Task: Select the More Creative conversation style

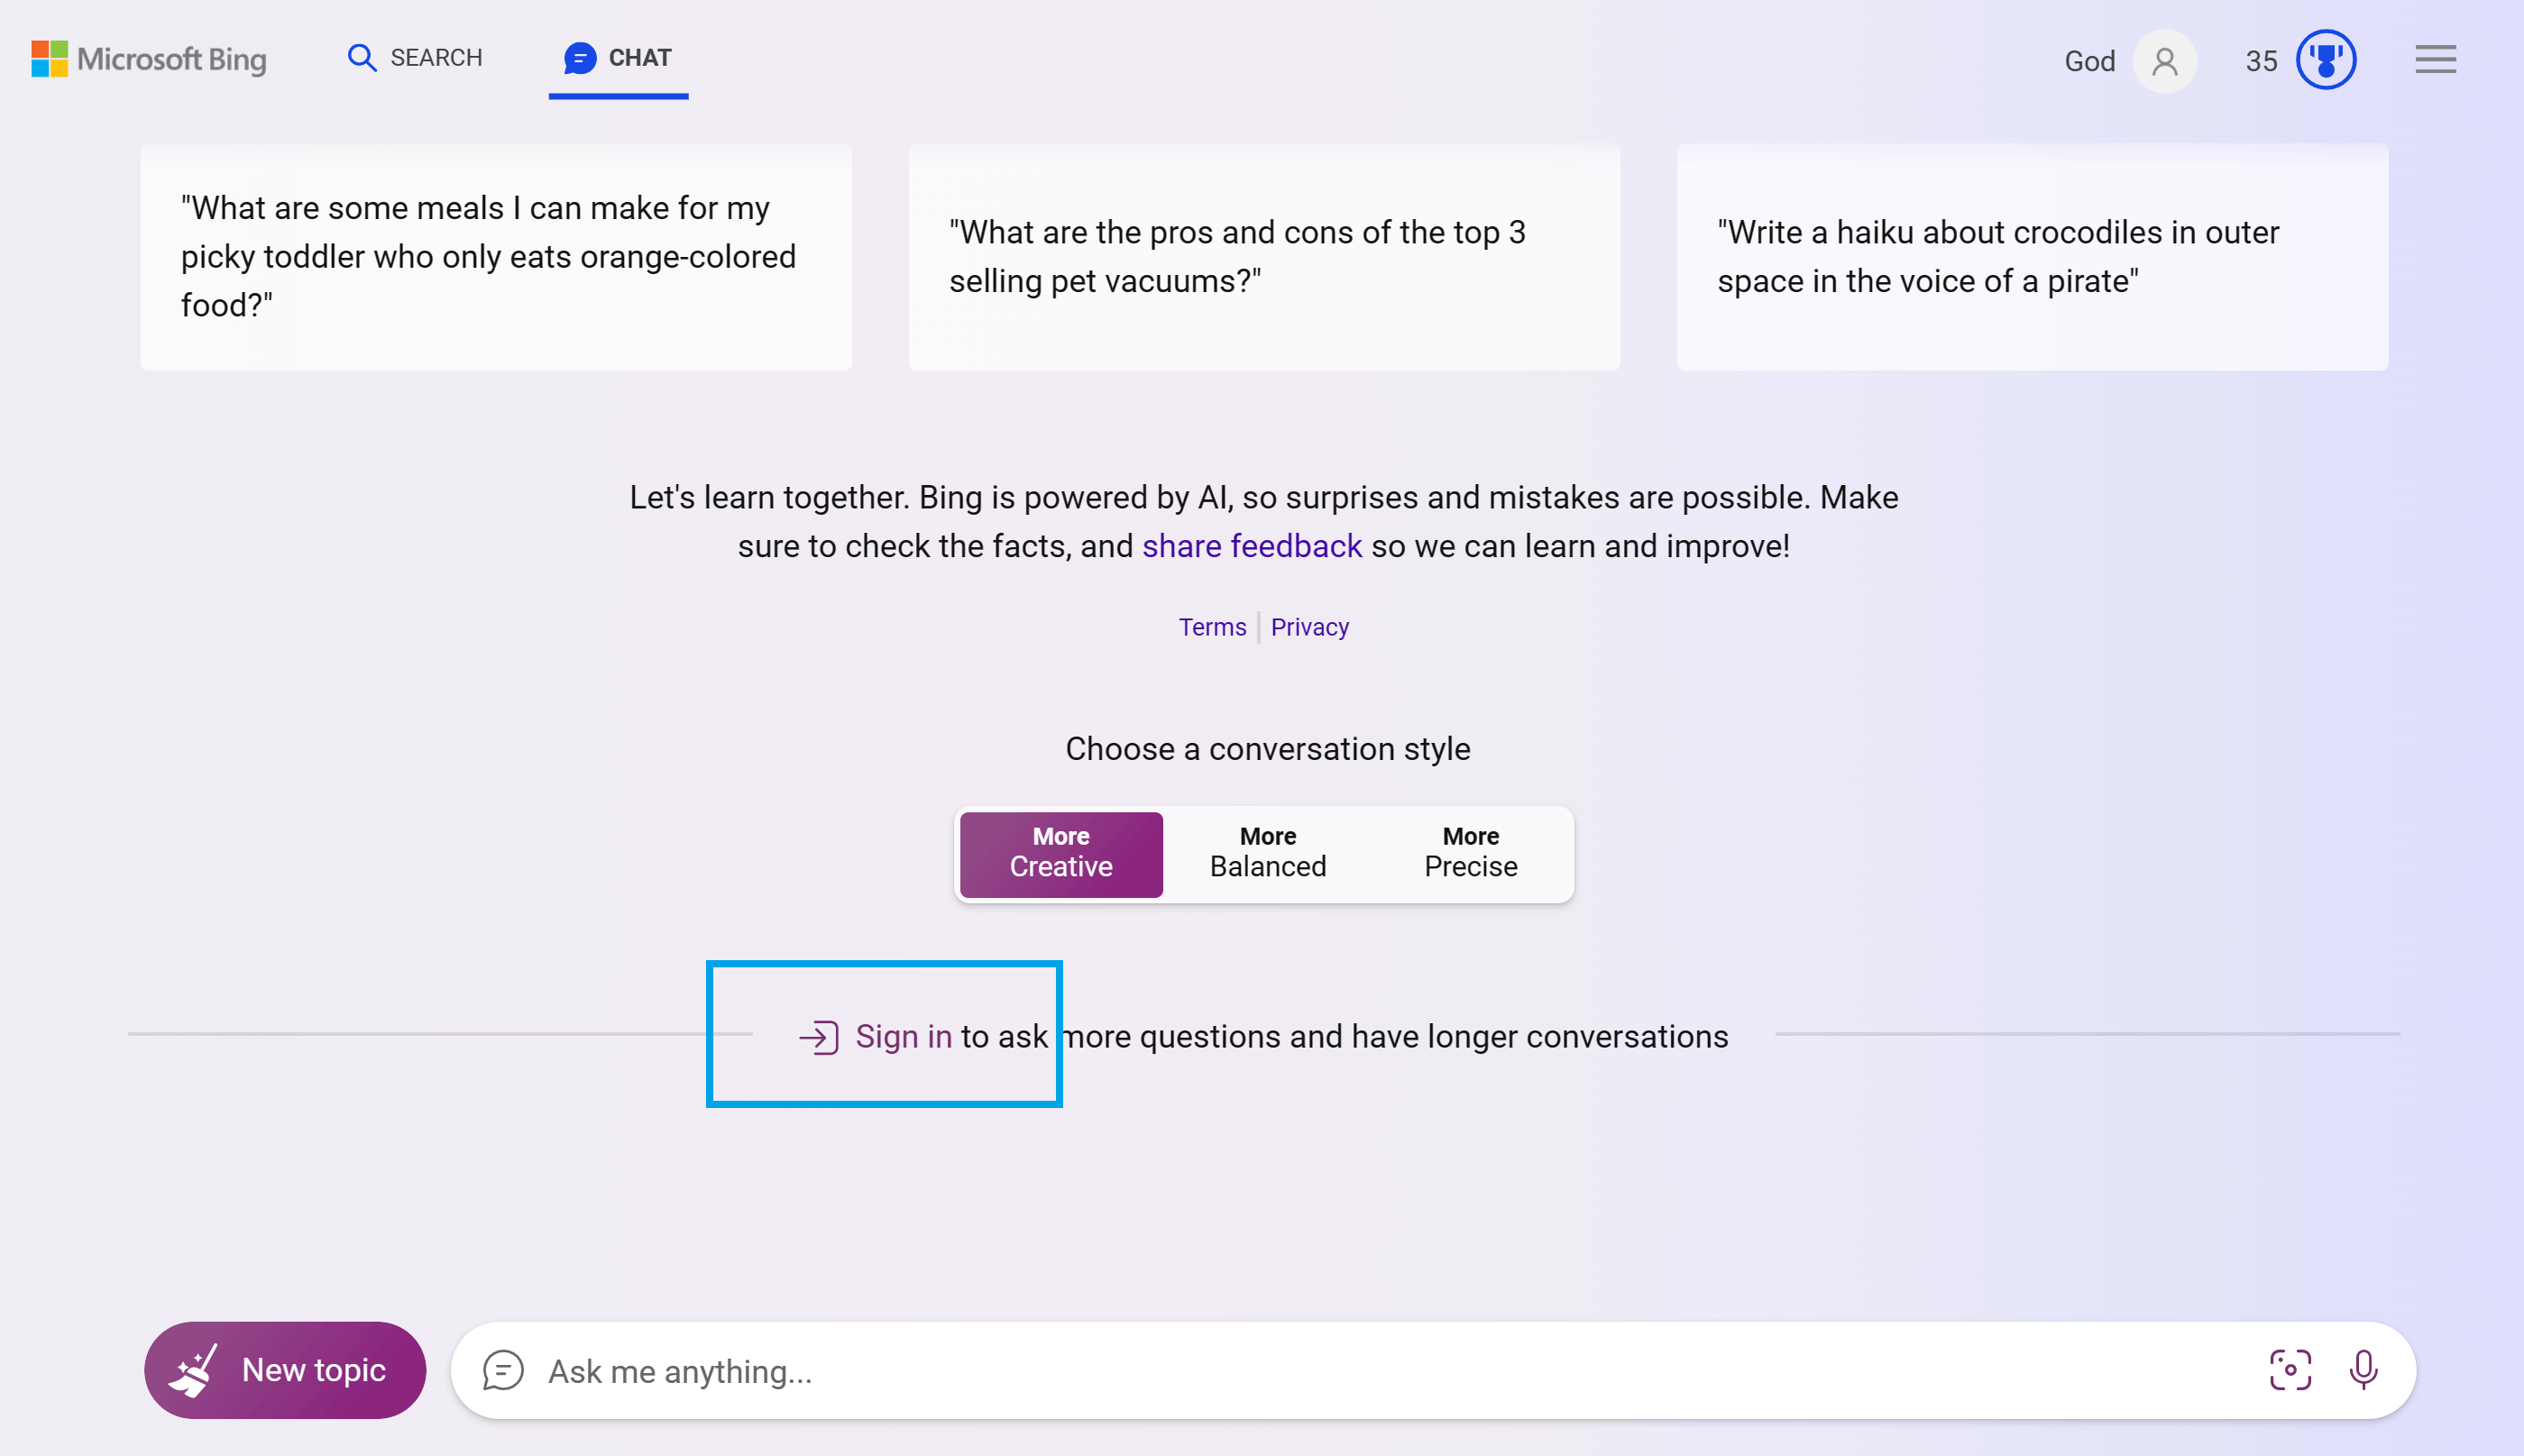Action: click(1060, 853)
